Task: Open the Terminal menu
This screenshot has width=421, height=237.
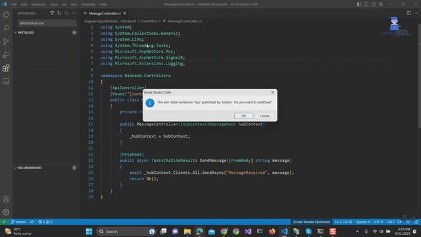Action: (88, 5)
